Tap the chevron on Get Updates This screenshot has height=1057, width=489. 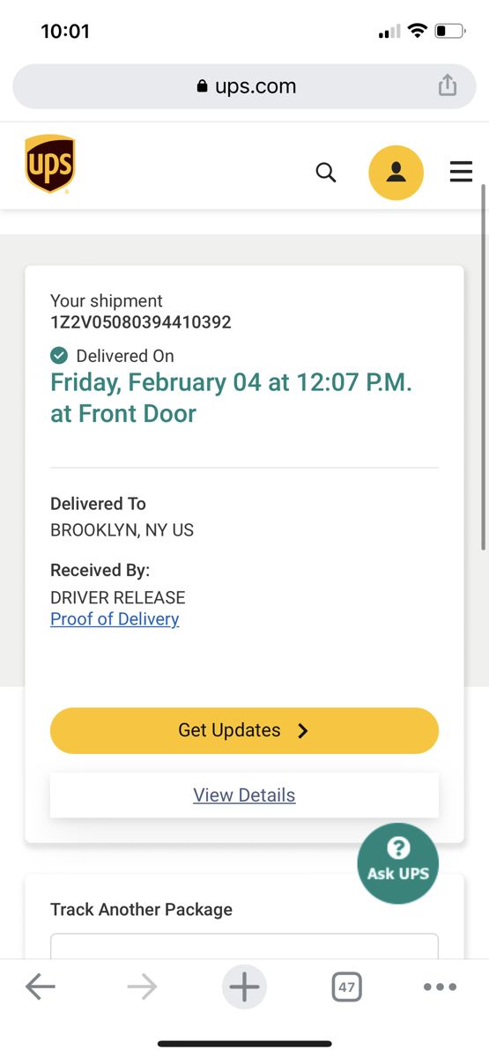pos(303,730)
